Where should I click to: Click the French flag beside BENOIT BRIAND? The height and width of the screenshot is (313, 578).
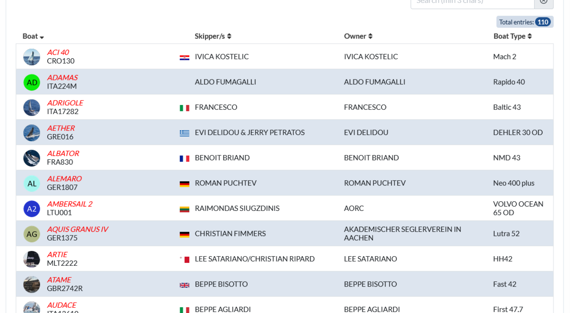184,158
